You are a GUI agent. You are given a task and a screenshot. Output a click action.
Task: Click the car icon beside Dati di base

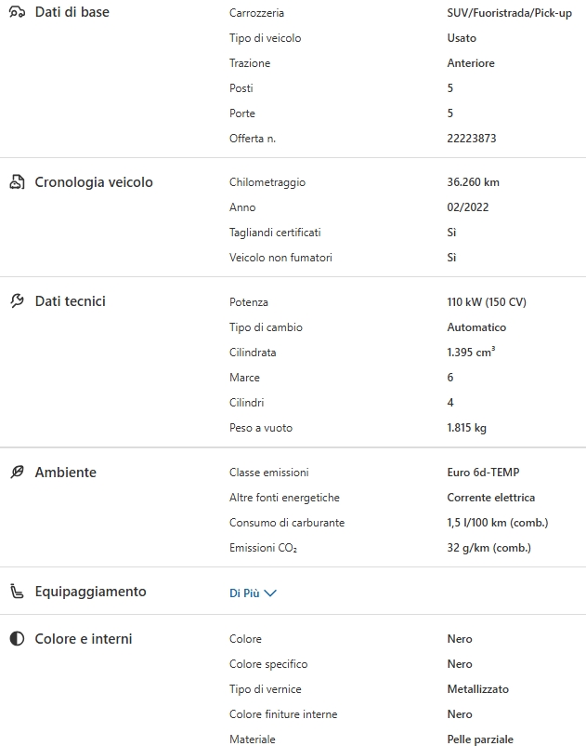[x=17, y=13]
